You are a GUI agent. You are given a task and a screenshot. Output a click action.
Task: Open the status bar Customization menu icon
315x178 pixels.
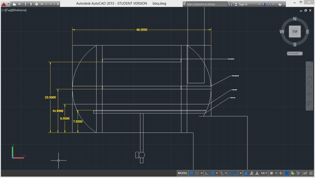point(311,173)
